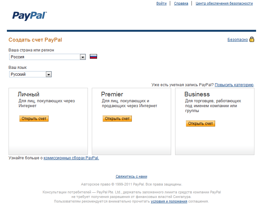Click the Russian flag icon
Viewport: 261px width, 215px height.
tap(93, 56)
